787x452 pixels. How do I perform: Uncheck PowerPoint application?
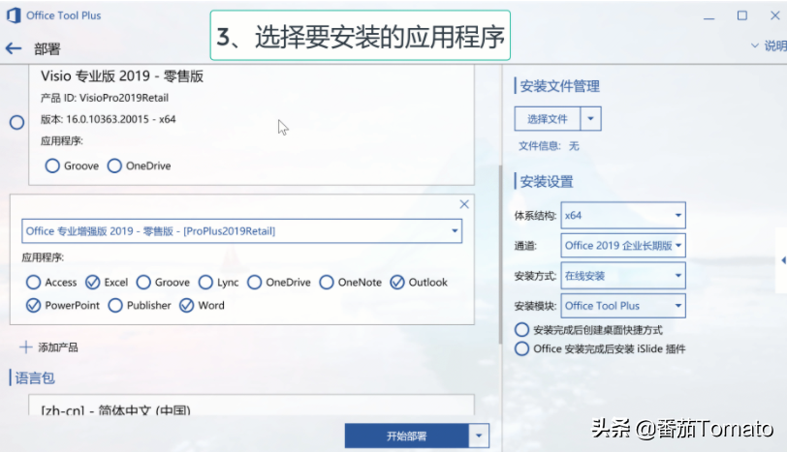pyautogui.click(x=34, y=305)
